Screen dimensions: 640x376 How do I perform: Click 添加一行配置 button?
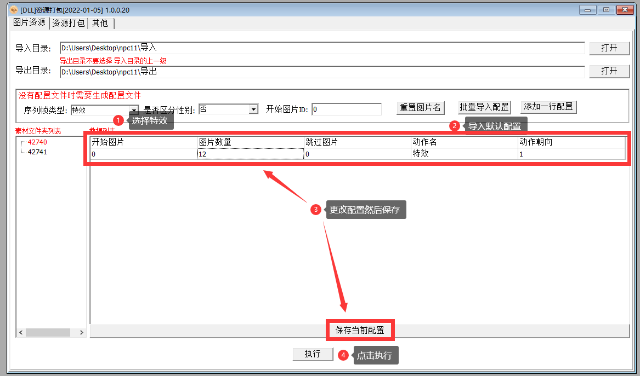tap(548, 107)
